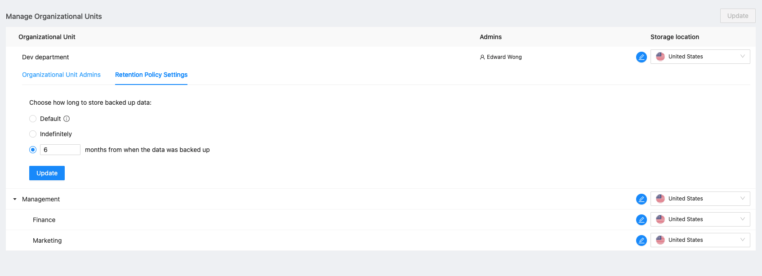Select the months-based retention radio button

point(33,150)
